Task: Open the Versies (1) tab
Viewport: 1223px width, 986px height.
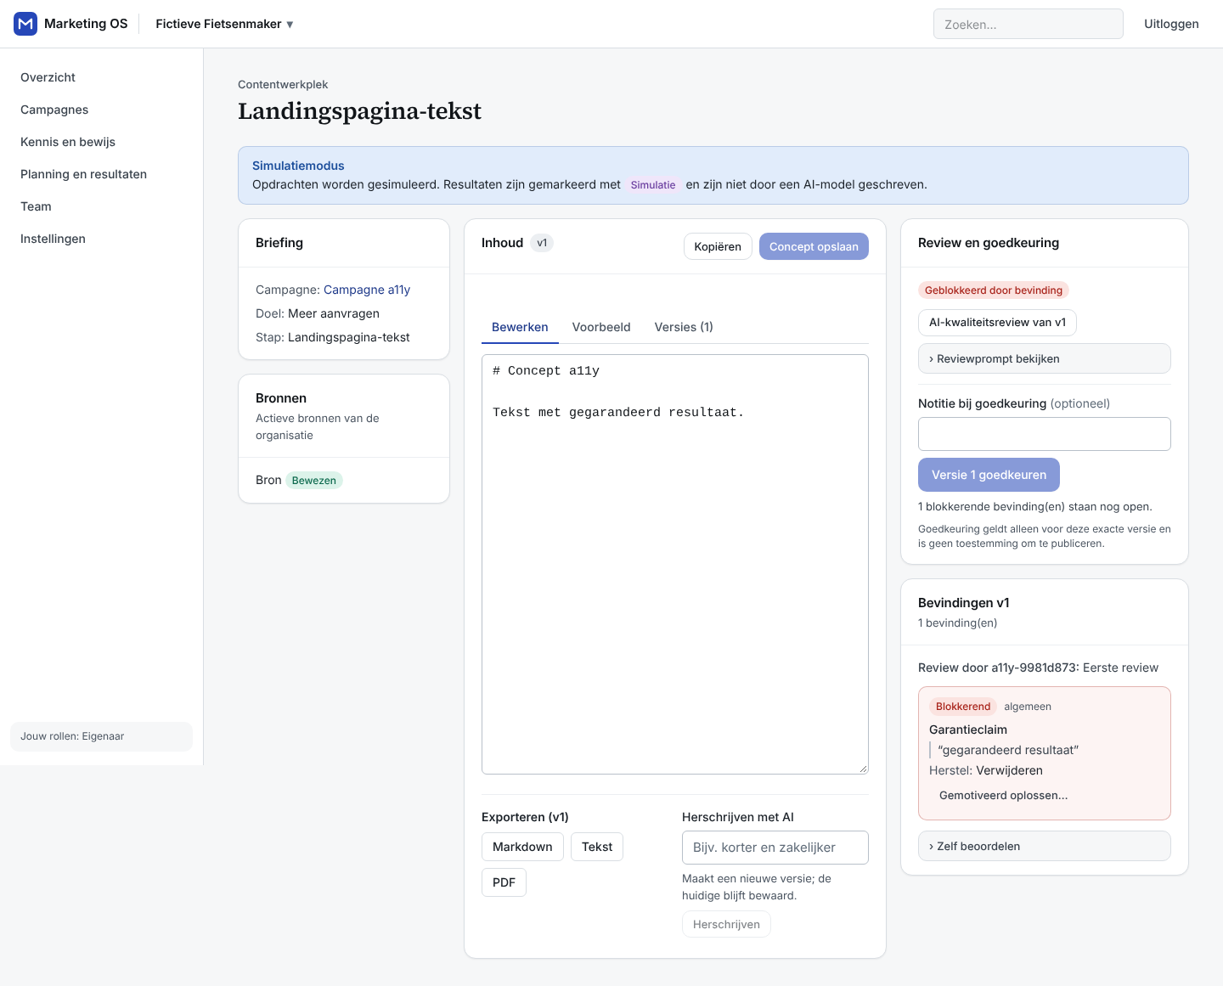Action: (x=684, y=327)
